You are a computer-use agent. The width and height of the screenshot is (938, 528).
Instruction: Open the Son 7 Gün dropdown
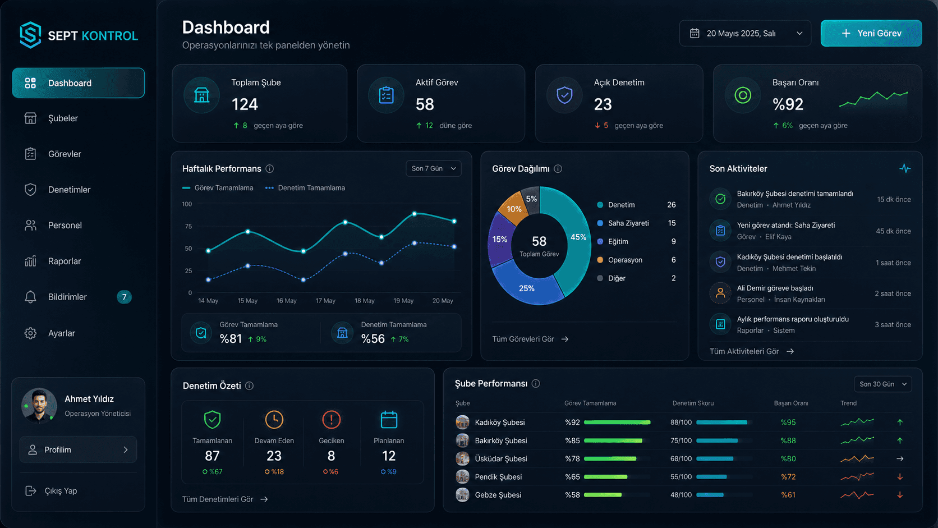[434, 168]
